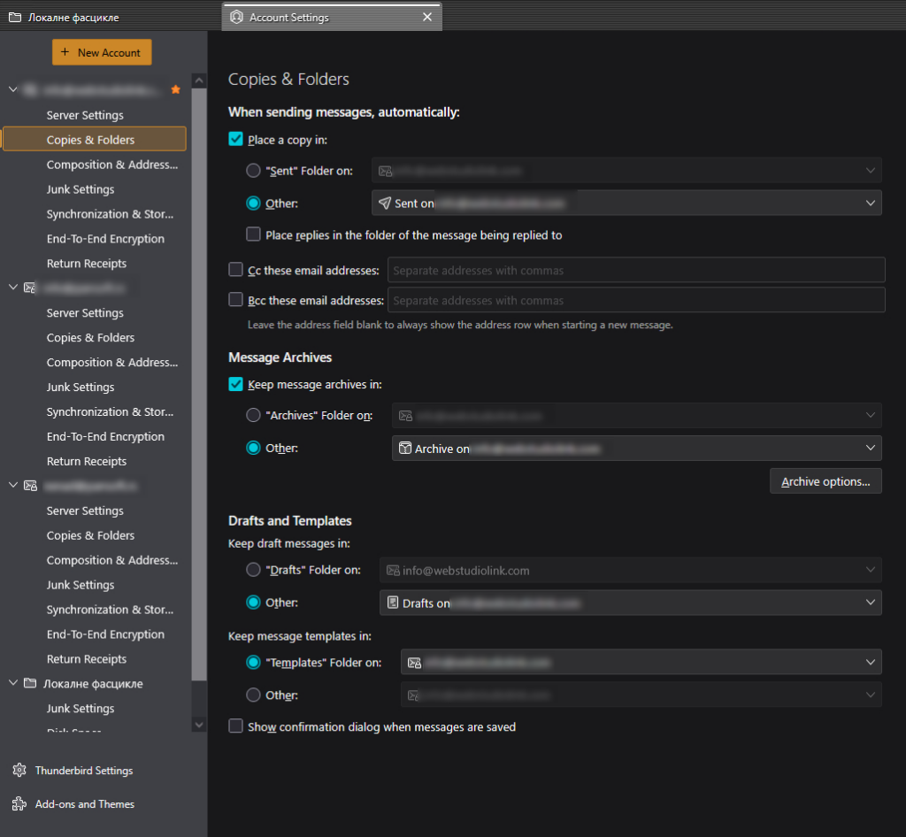Collapse the first account tree in sidebar
The height and width of the screenshot is (837, 906).
12,90
